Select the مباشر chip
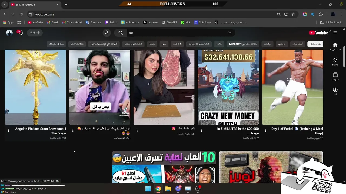 point(219,44)
